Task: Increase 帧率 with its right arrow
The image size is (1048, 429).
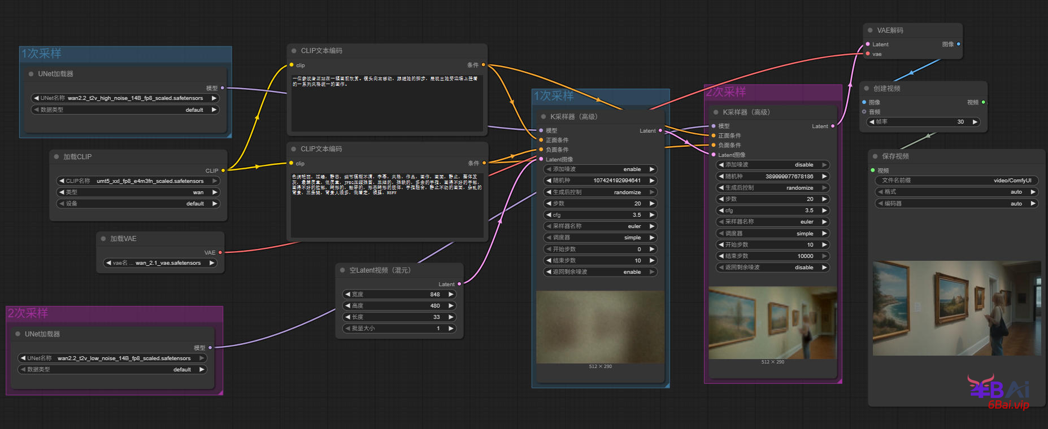Action: tap(975, 122)
